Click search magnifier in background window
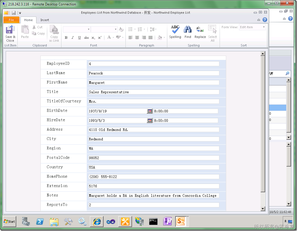 coord(287,73)
